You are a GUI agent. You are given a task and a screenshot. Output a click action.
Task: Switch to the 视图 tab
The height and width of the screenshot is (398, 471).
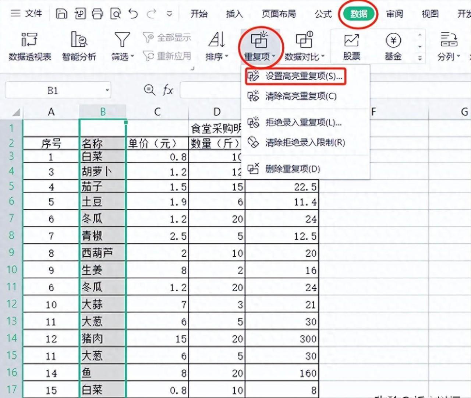pos(430,14)
